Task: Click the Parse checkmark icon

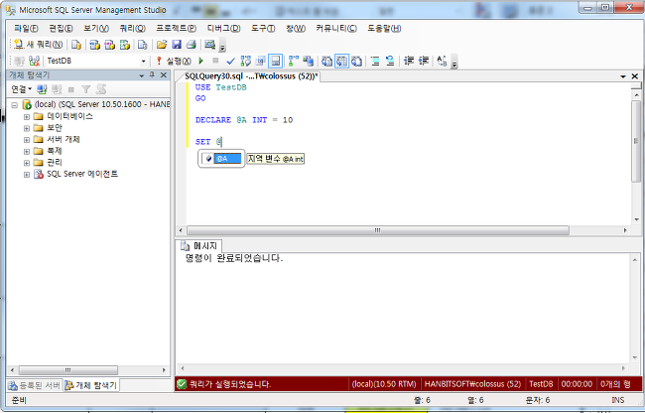Action: coord(231,62)
